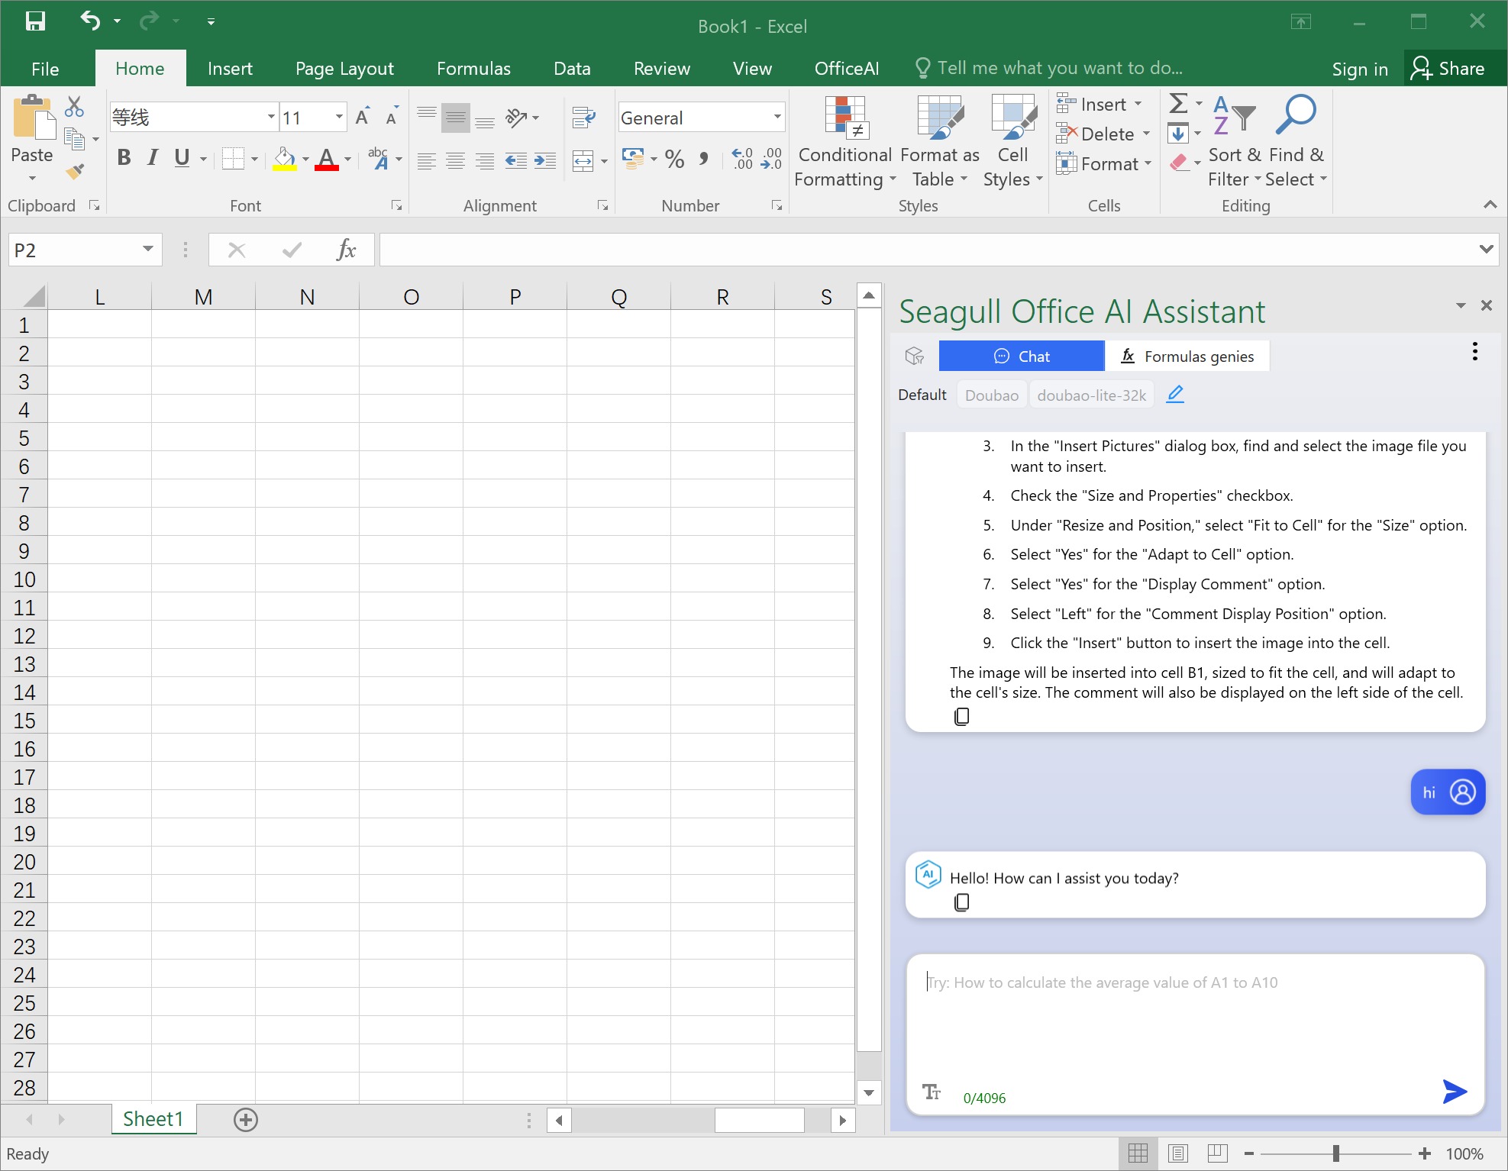This screenshot has width=1508, height=1171.
Task: Apply Comma Style number format
Action: [703, 159]
